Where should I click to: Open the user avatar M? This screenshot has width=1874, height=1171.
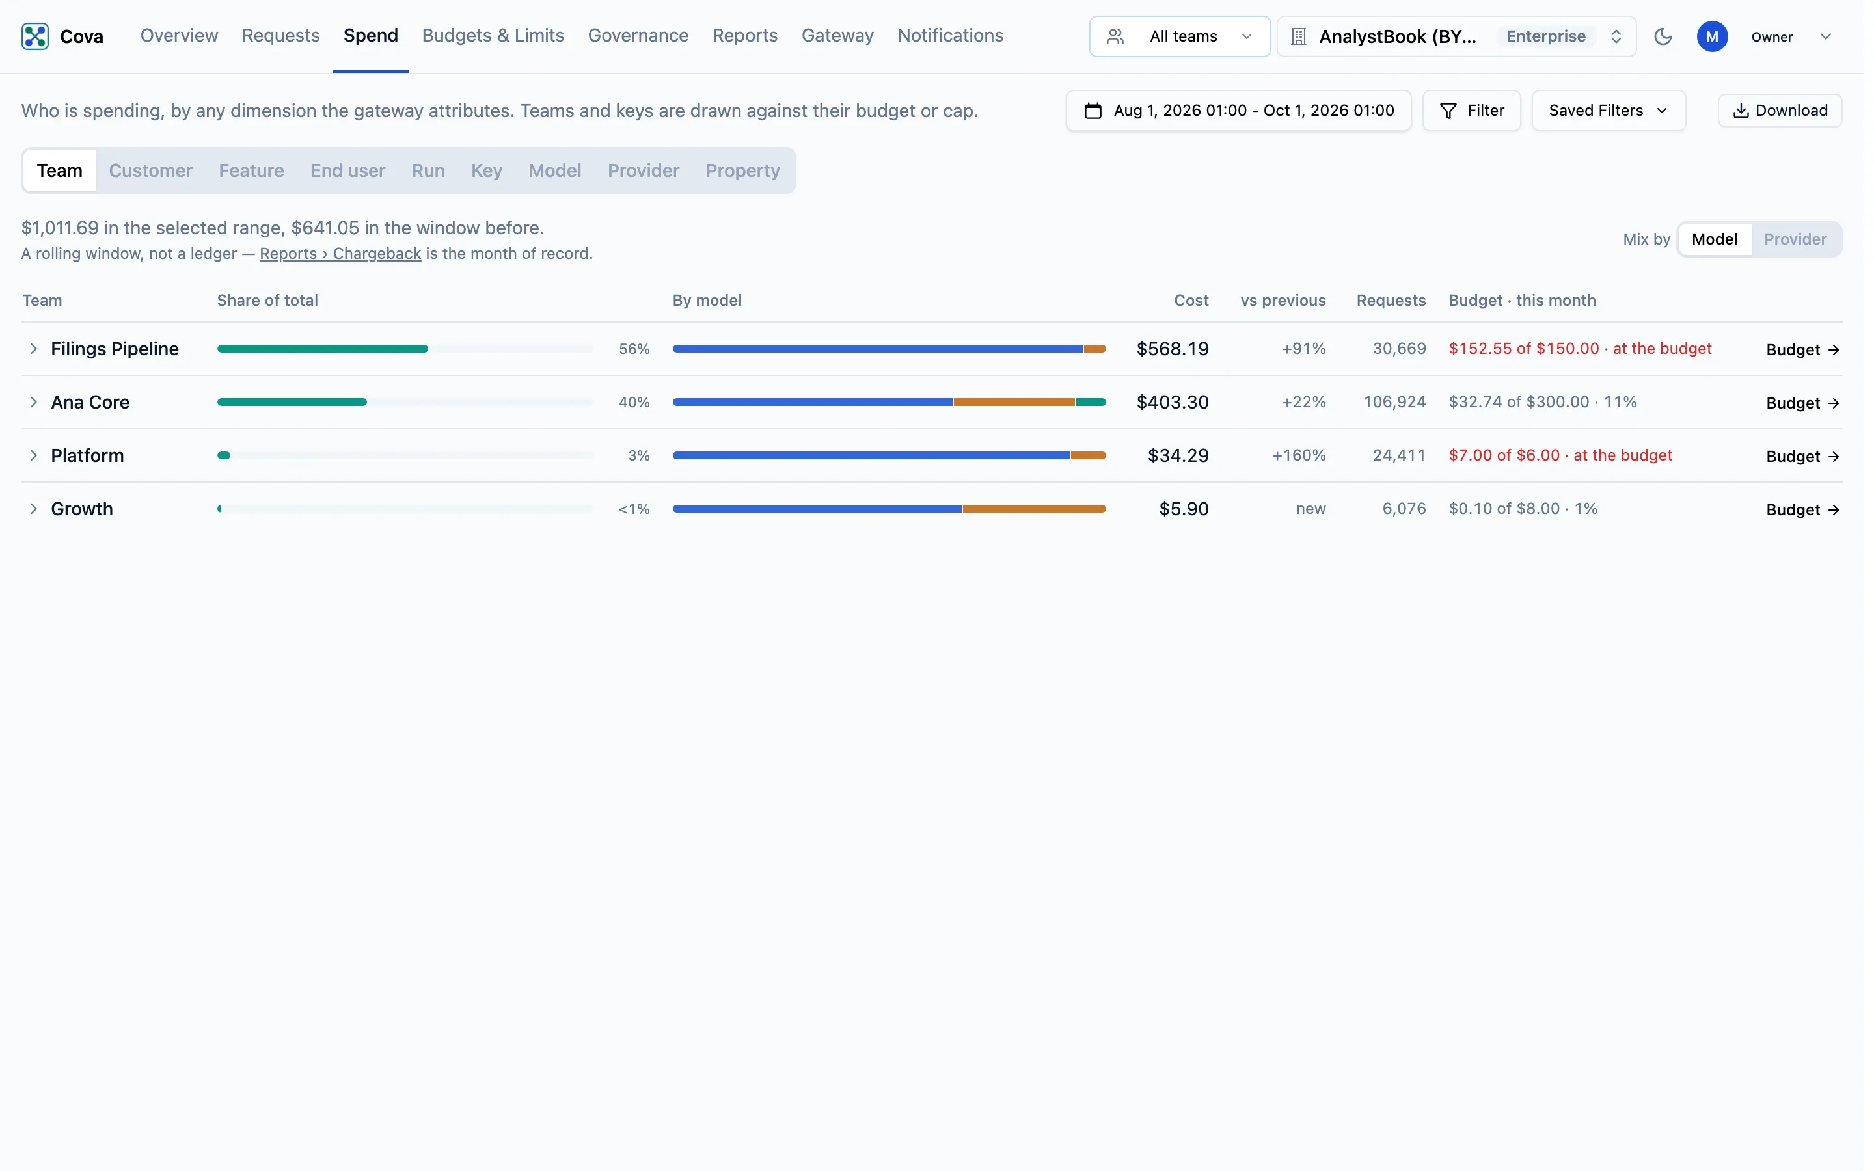coord(1711,36)
